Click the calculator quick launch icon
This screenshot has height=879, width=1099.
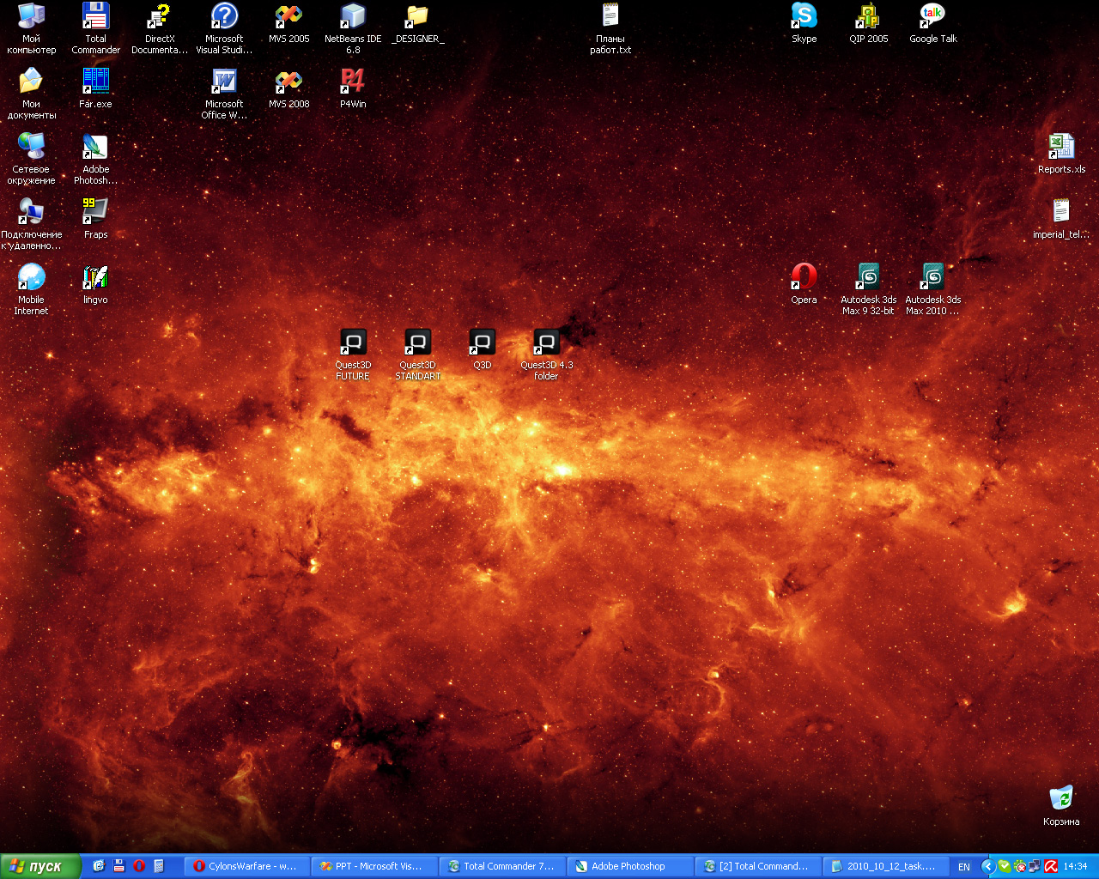[158, 866]
